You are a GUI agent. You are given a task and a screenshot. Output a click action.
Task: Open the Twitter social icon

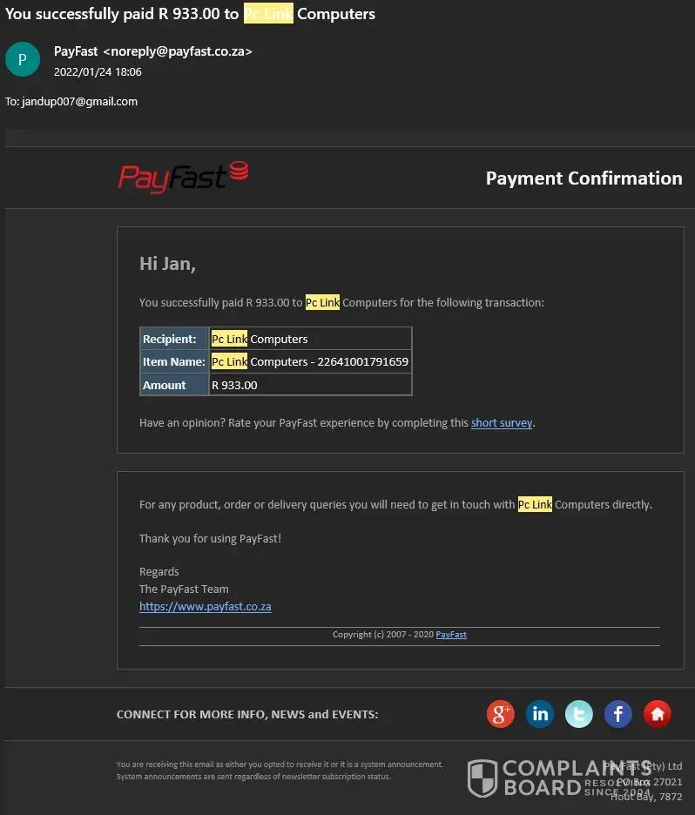pos(578,714)
